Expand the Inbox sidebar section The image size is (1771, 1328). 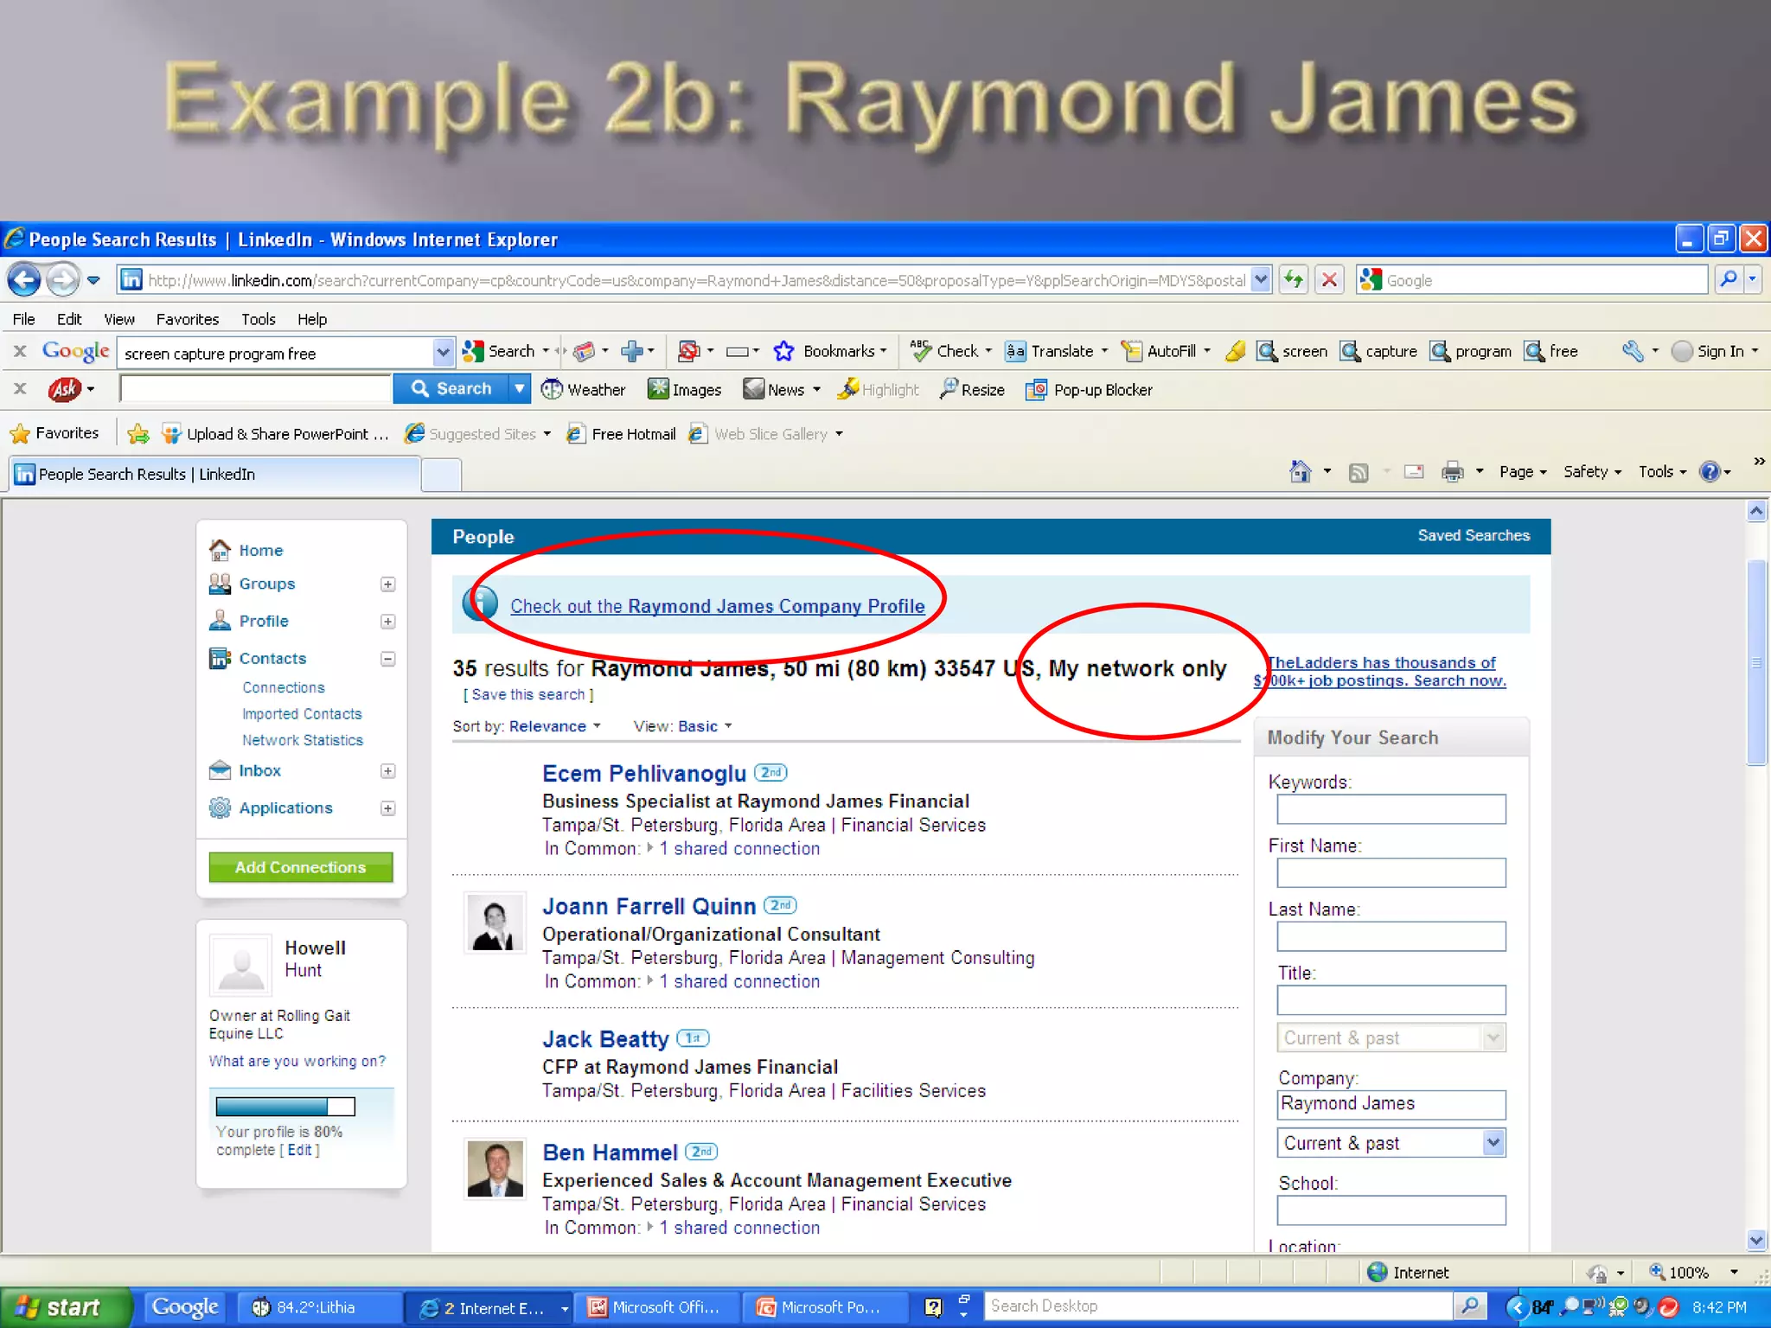point(388,771)
